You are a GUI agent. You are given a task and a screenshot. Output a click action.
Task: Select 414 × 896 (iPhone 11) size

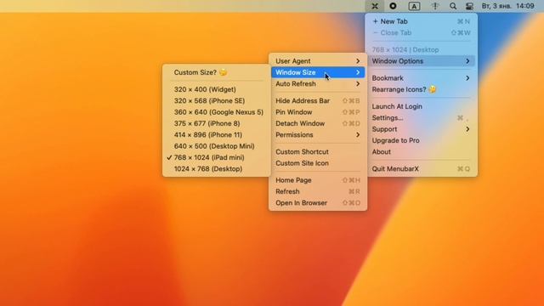[x=217, y=135]
